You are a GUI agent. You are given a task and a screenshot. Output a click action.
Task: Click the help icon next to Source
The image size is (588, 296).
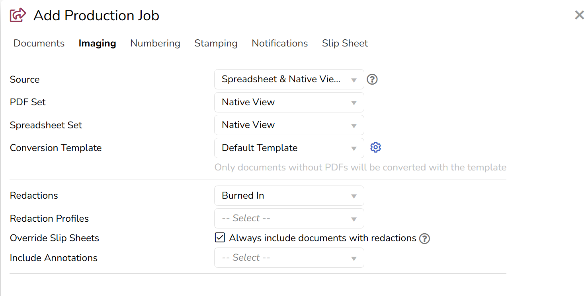[372, 79]
